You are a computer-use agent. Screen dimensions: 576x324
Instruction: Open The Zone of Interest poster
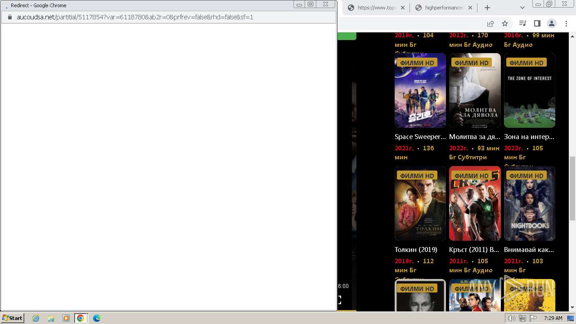click(x=530, y=90)
